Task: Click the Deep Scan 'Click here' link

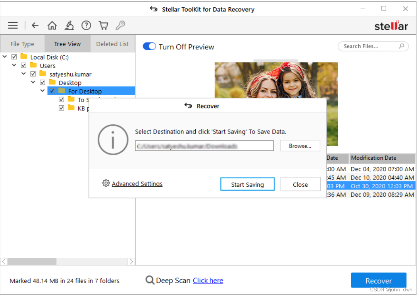Action: 208,281
